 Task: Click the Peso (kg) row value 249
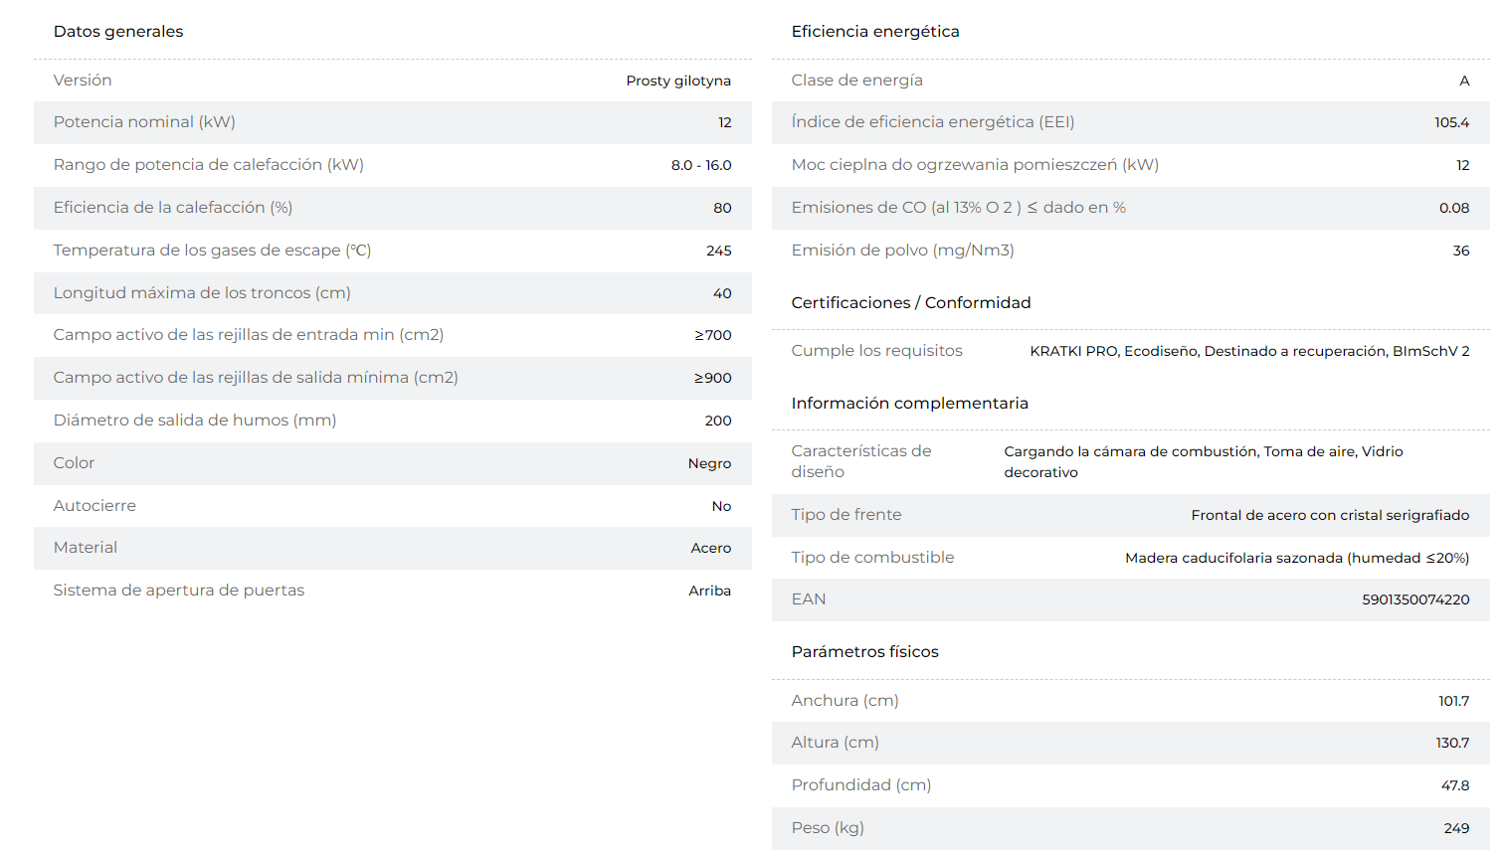[x=1456, y=828]
